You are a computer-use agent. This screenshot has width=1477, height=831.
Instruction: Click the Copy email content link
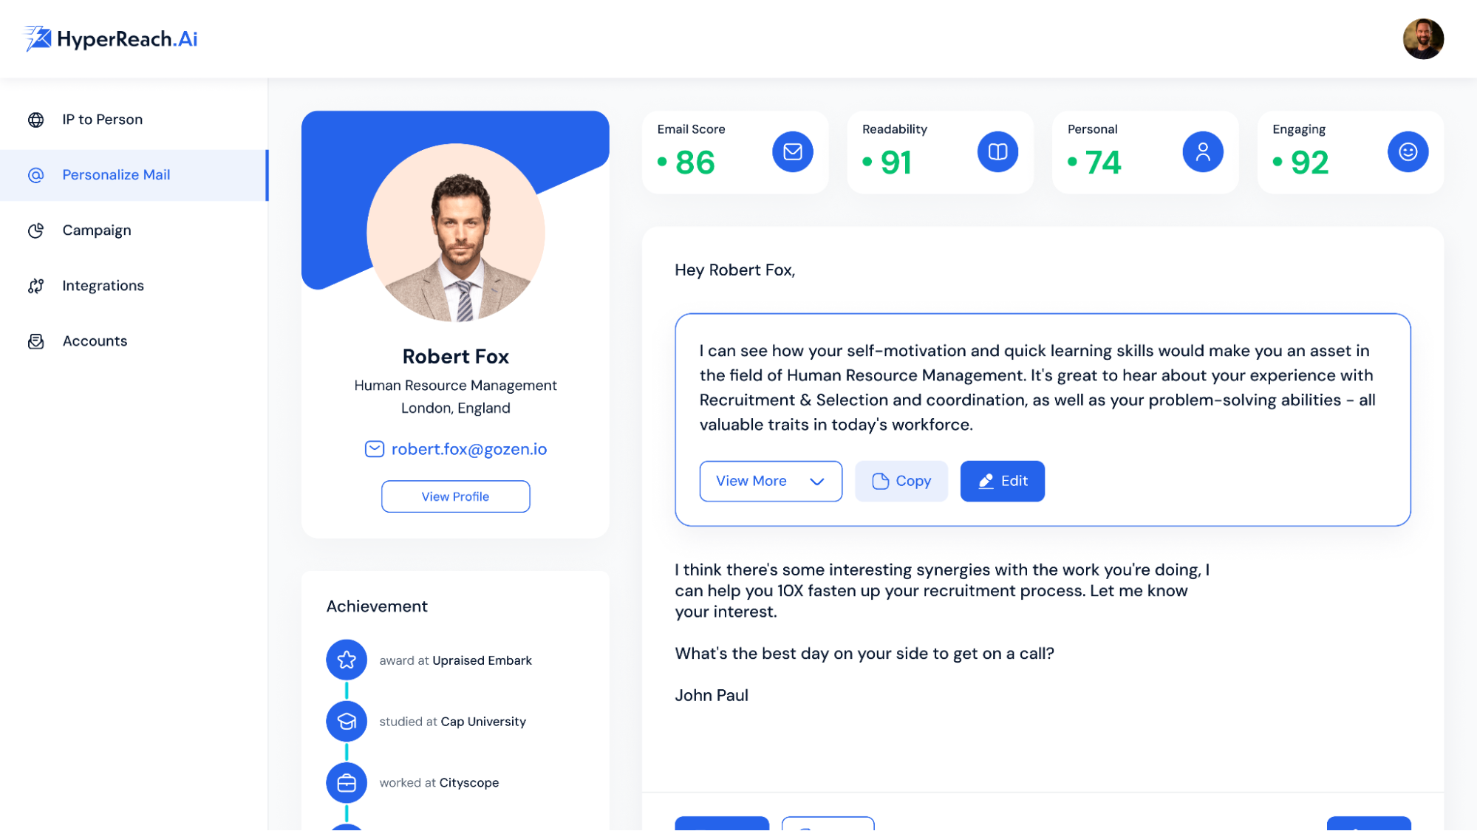pos(901,480)
